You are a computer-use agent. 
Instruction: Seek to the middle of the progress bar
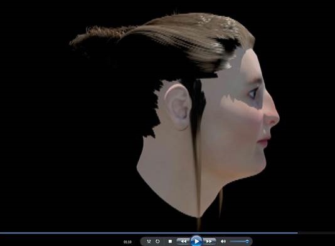coord(167,233)
